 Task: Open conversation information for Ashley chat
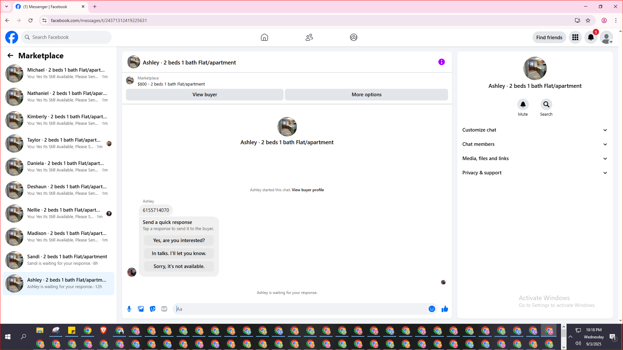442,62
